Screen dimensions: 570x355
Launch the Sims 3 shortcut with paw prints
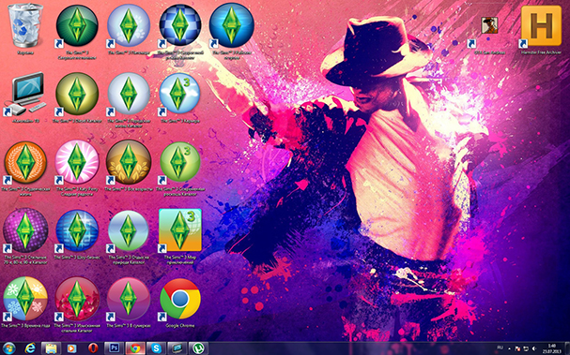pos(129,25)
